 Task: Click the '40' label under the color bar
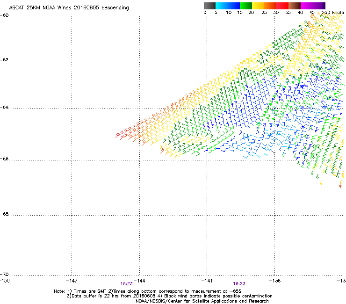pyautogui.click(x=300, y=13)
